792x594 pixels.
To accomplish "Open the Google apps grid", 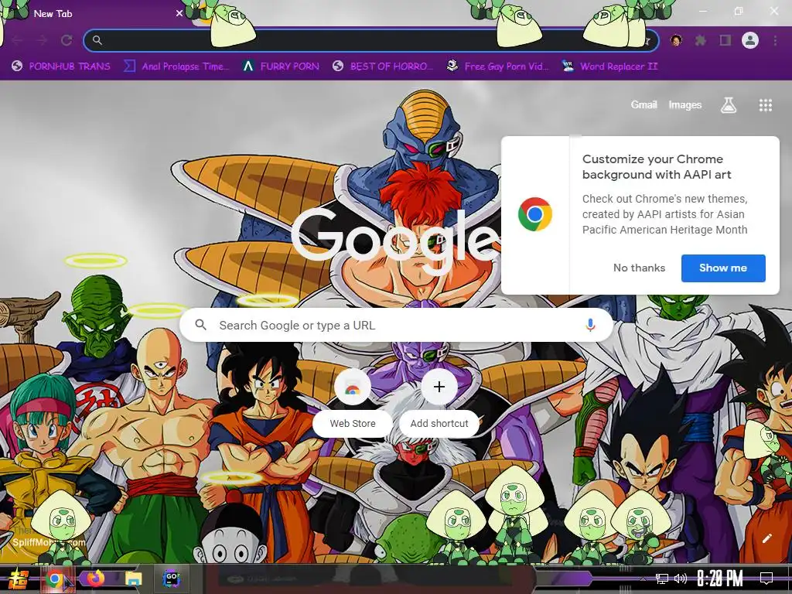I will click(765, 105).
